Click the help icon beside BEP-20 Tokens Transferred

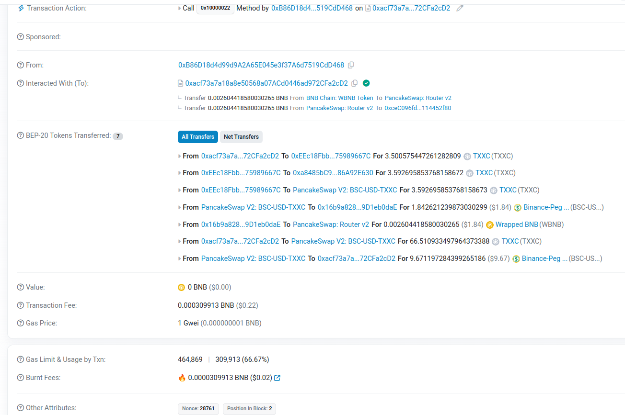(x=20, y=135)
